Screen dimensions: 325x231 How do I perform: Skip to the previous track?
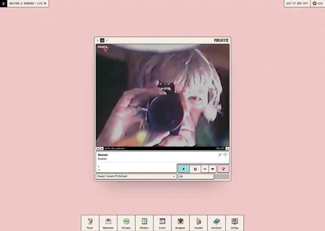pyautogui.click(x=205, y=169)
